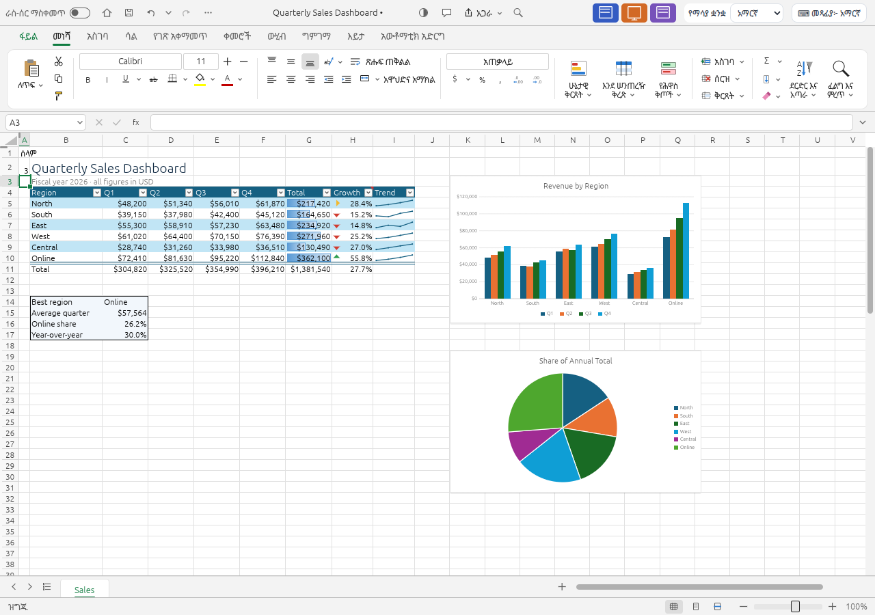Image resolution: width=875 pixels, height=615 pixels.
Task: Add a new sheet with the plus icon
Action: (562, 587)
